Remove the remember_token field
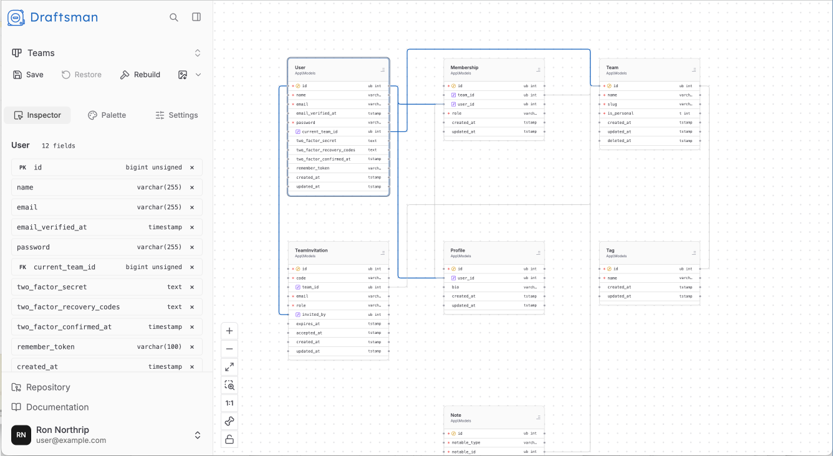 [192, 347]
